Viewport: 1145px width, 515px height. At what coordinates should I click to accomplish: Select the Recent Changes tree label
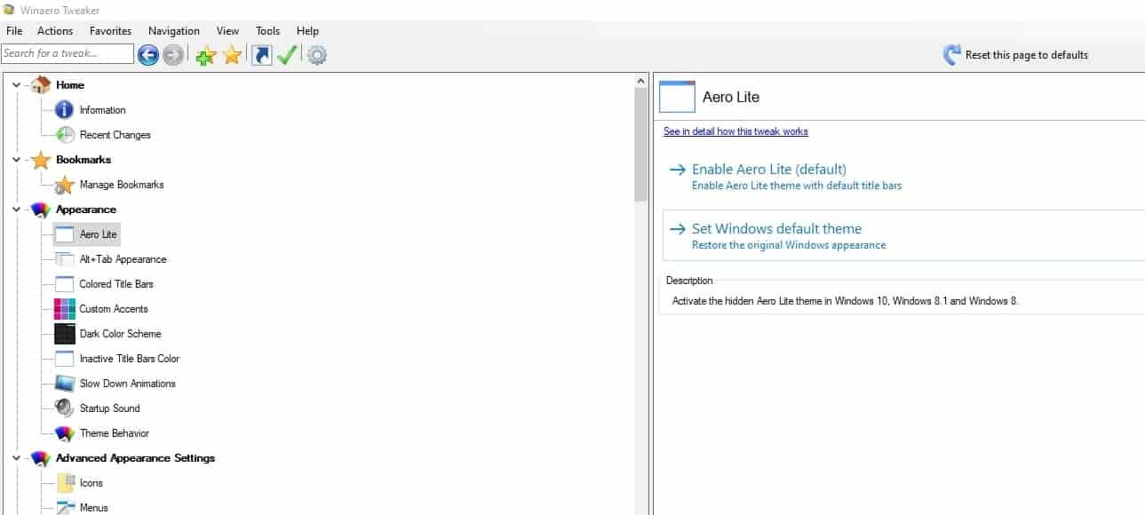click(115, 135)
